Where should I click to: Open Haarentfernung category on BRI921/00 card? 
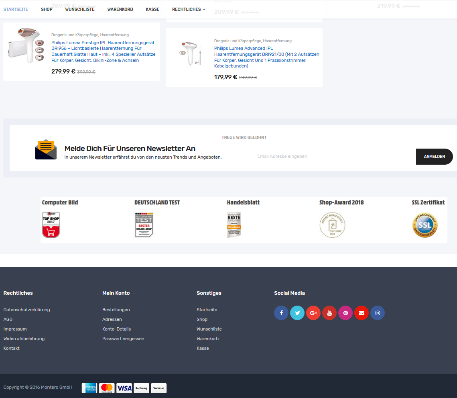(x=277, y=41)
